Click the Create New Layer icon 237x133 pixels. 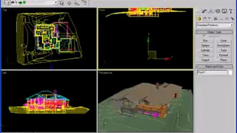click(x=61, y=3)
